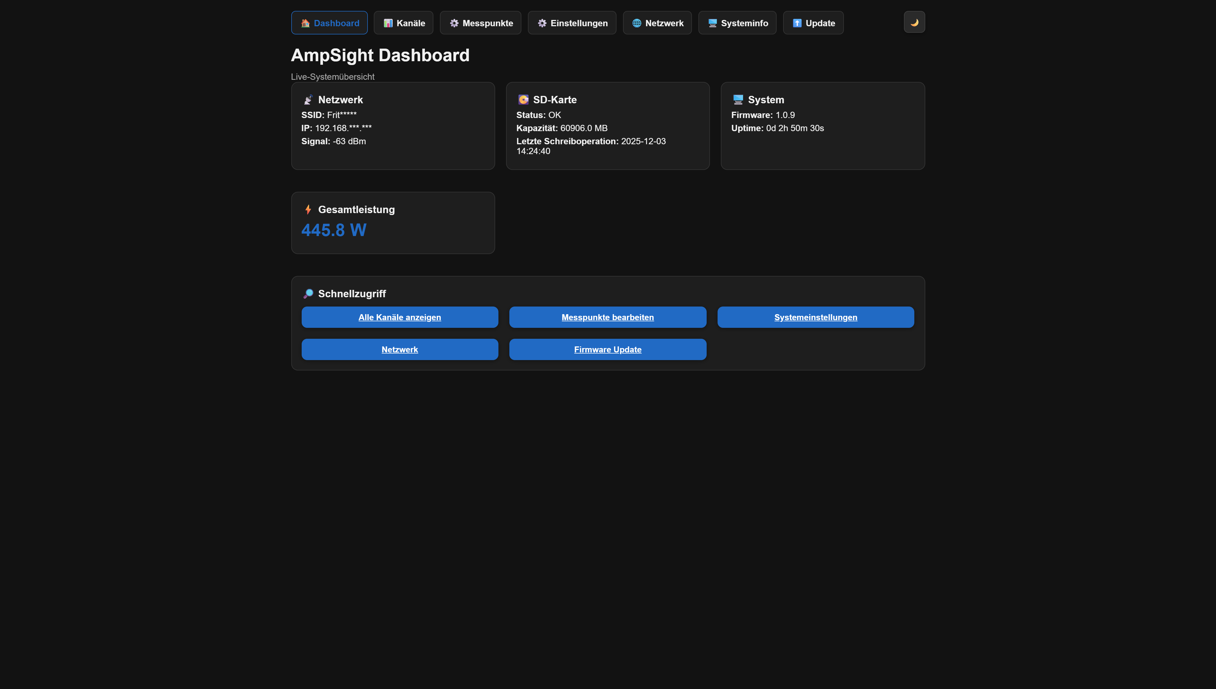Start a Firmware Update via quick access

pyautogui.click(x=607, y=349)
